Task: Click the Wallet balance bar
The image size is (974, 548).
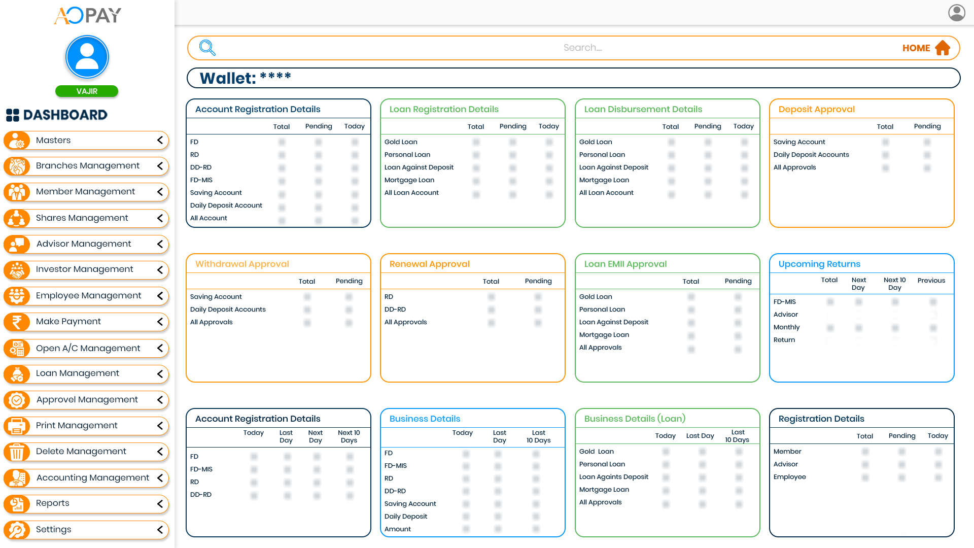Action: click(x=574, y=78)
